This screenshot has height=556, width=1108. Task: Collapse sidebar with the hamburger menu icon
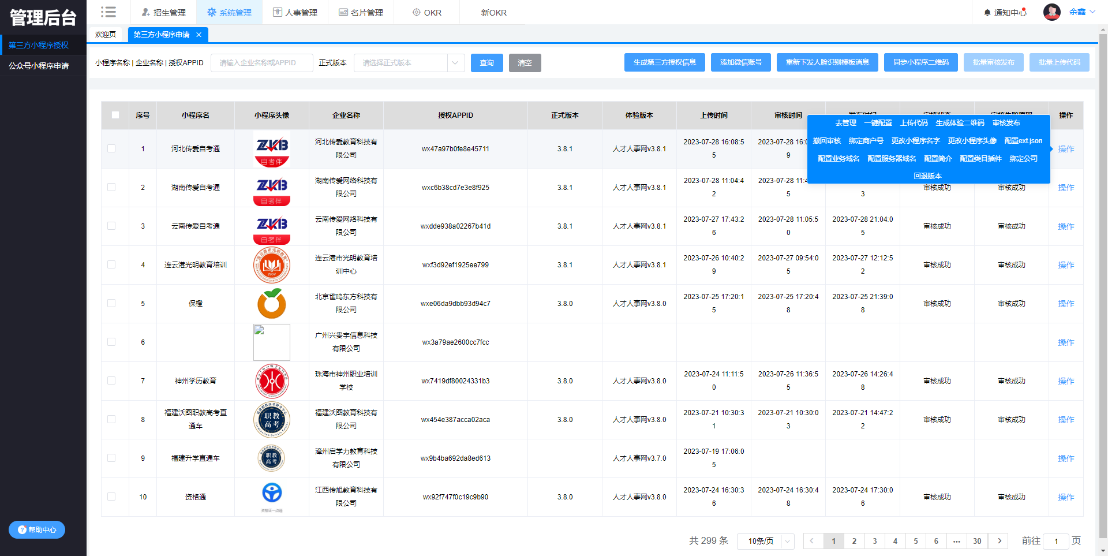(x=108, y=12)
